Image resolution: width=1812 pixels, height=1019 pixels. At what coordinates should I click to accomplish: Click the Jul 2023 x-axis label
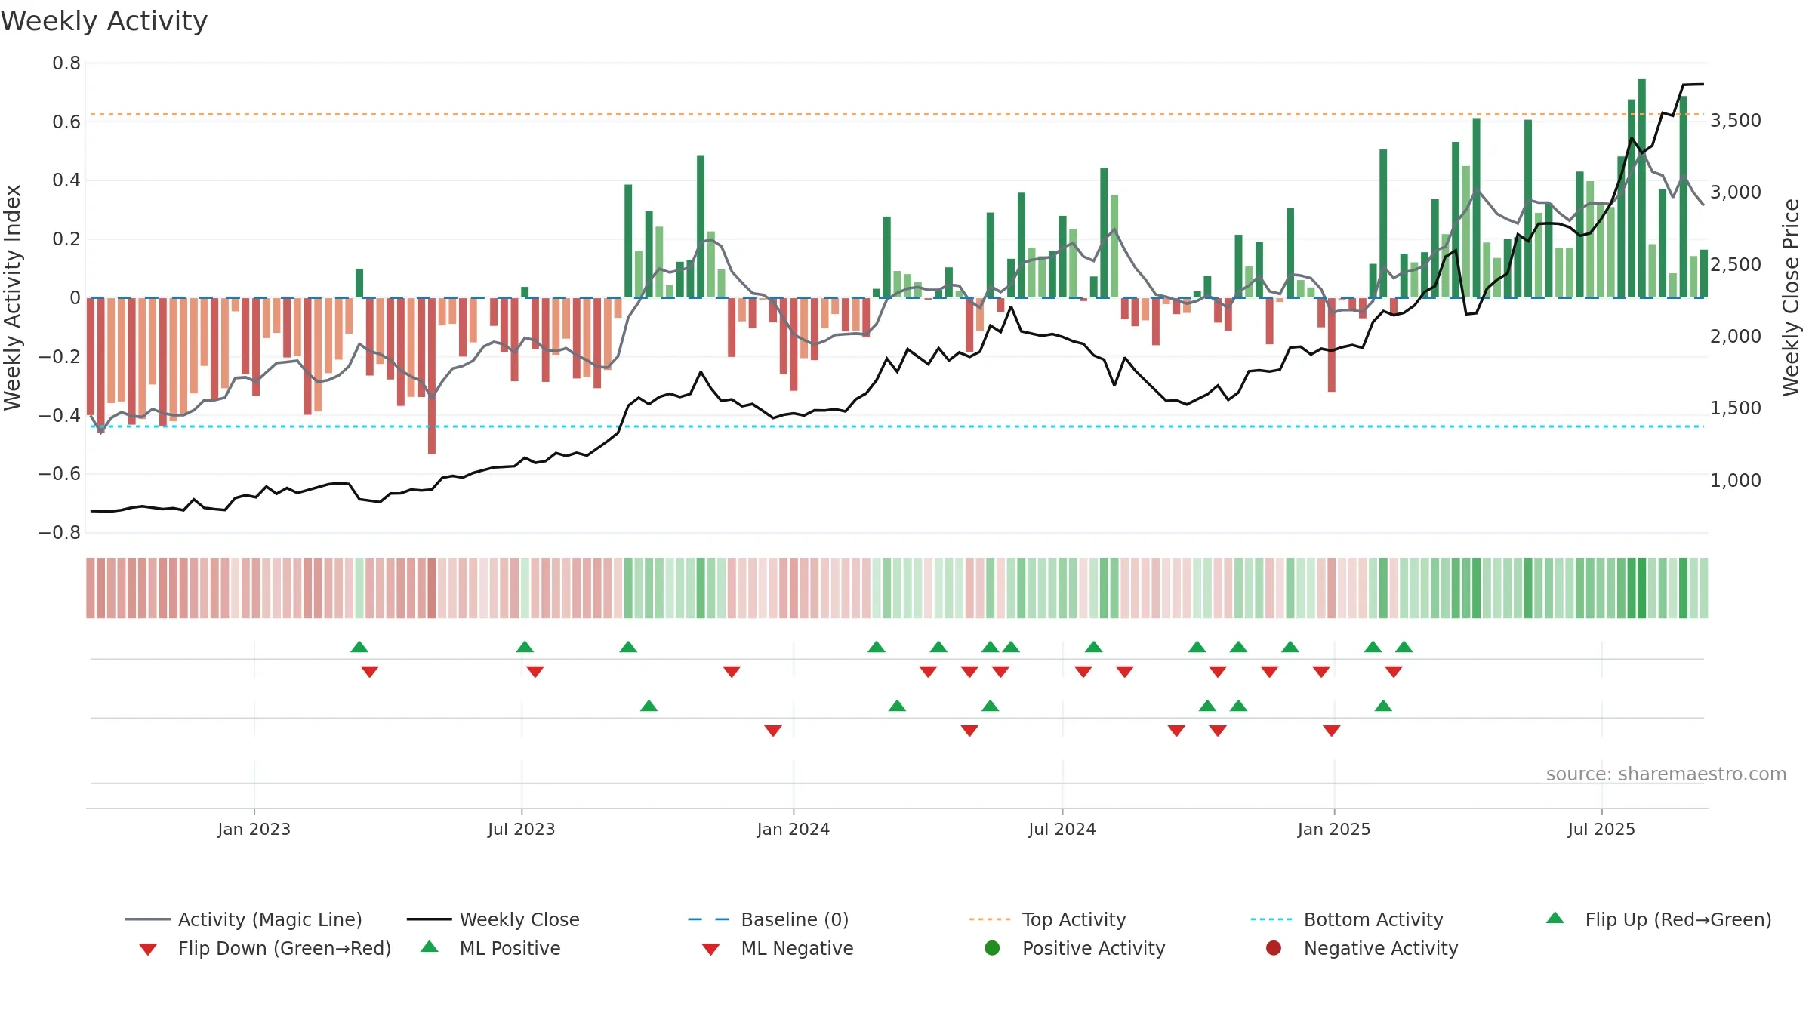[521, 829]
